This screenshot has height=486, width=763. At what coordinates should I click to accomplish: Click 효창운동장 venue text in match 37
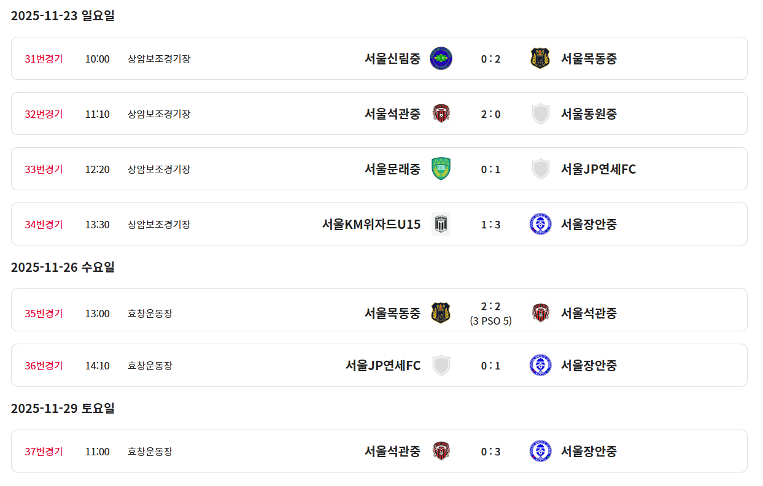tap(150, 451)
